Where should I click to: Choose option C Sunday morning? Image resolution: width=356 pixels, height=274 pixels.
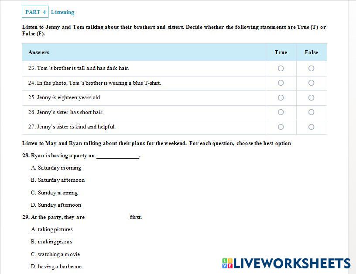pyautogui.click(x=54, y=193)
